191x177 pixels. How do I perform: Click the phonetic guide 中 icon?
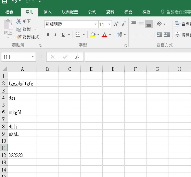(119, 35)
